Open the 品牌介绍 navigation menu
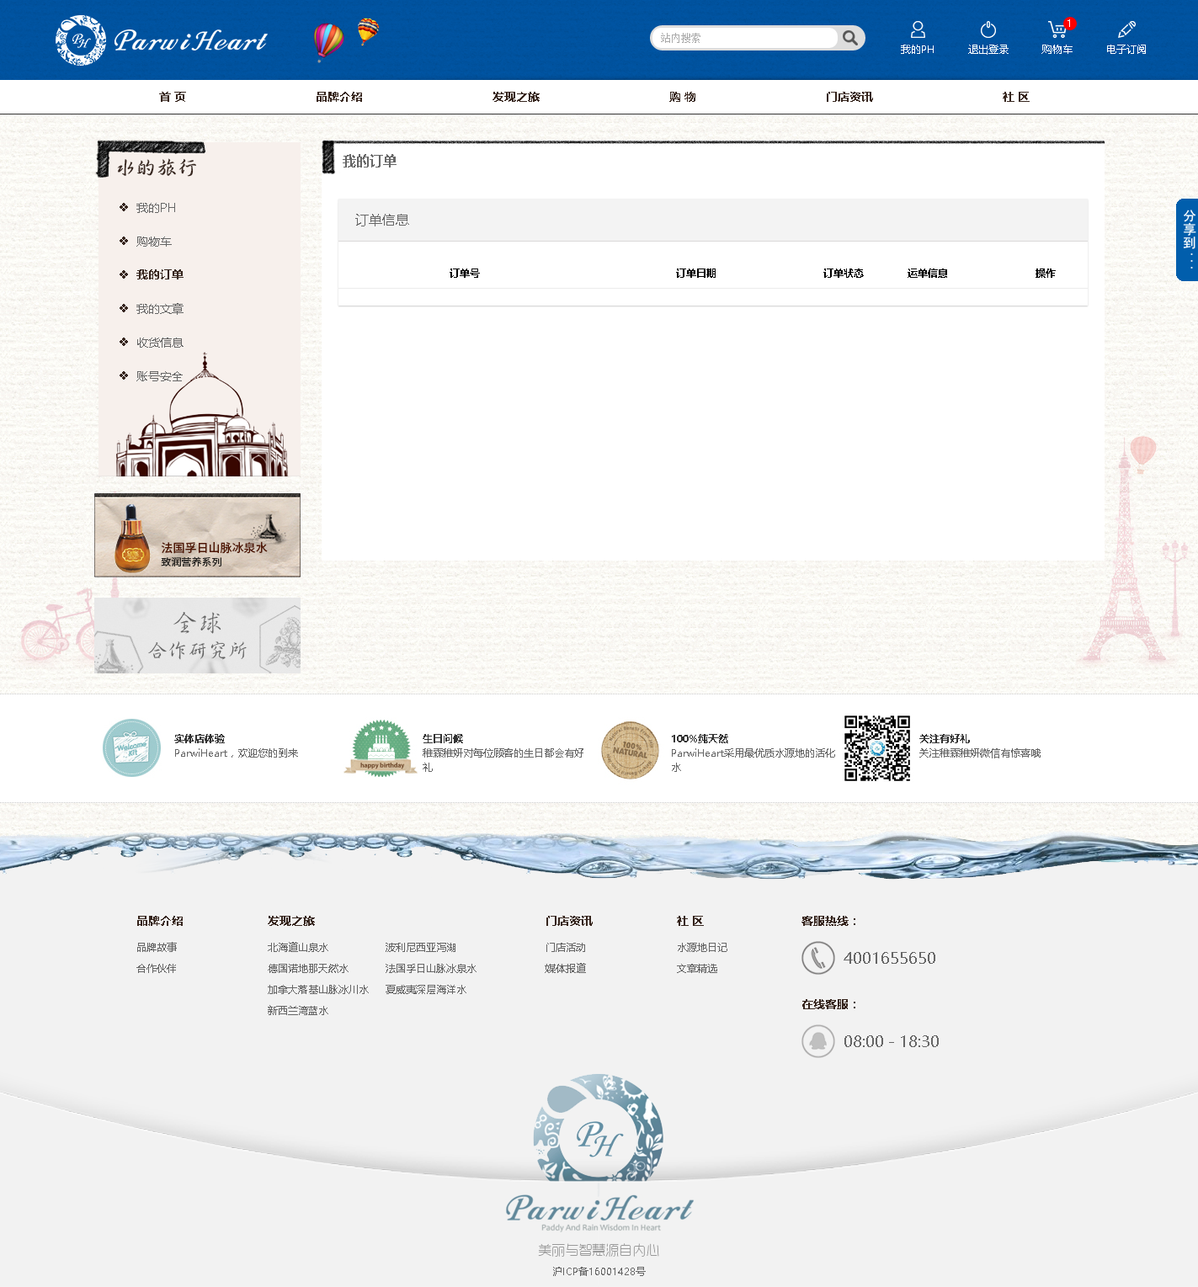Image resolution: width=1198 pixels, height=1287 pixels. tap(339, 97)
